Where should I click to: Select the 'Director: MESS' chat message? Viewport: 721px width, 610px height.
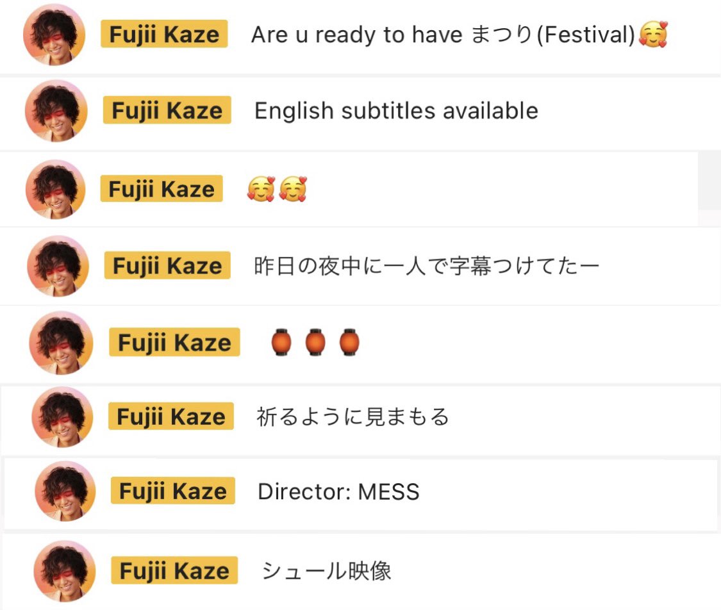[338, 491]
